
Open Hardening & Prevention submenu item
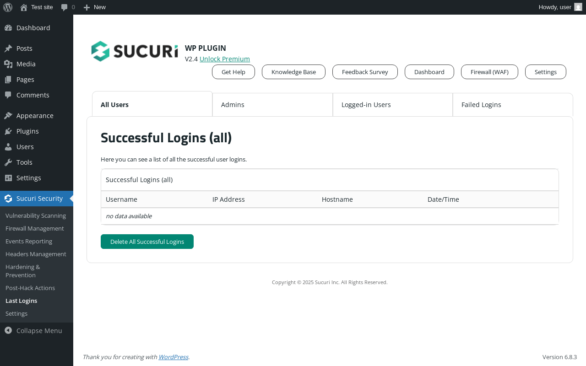tap(37, 271)
